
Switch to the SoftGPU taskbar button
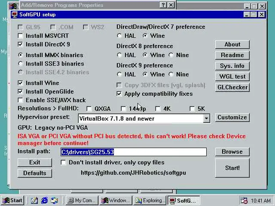pos(183,200)
